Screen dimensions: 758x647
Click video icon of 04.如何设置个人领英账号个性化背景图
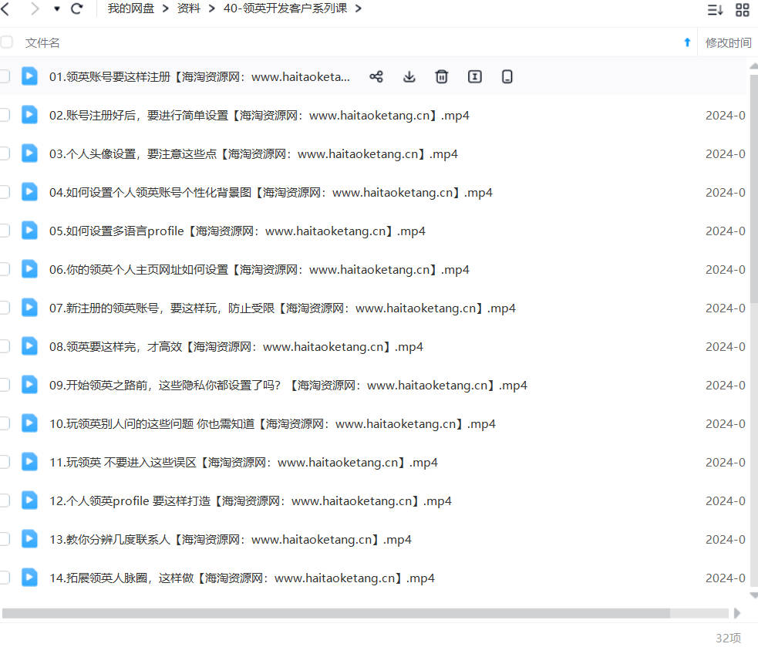click(29, 192)
